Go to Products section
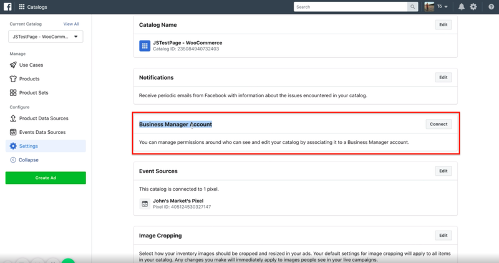The image size is (499, 263). pyautogui.click(x=29, y=79)
